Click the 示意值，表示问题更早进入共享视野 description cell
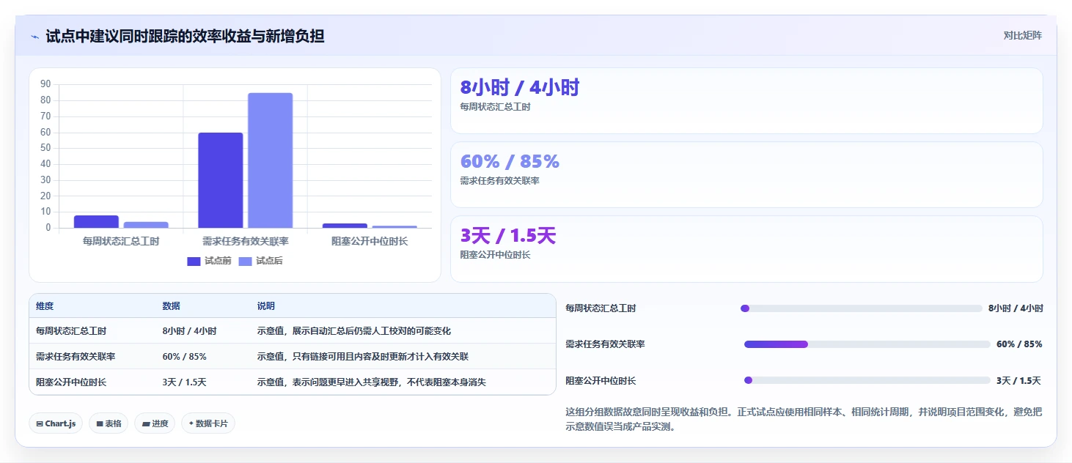The image size is (1072, 463). [x=371, y=382]
